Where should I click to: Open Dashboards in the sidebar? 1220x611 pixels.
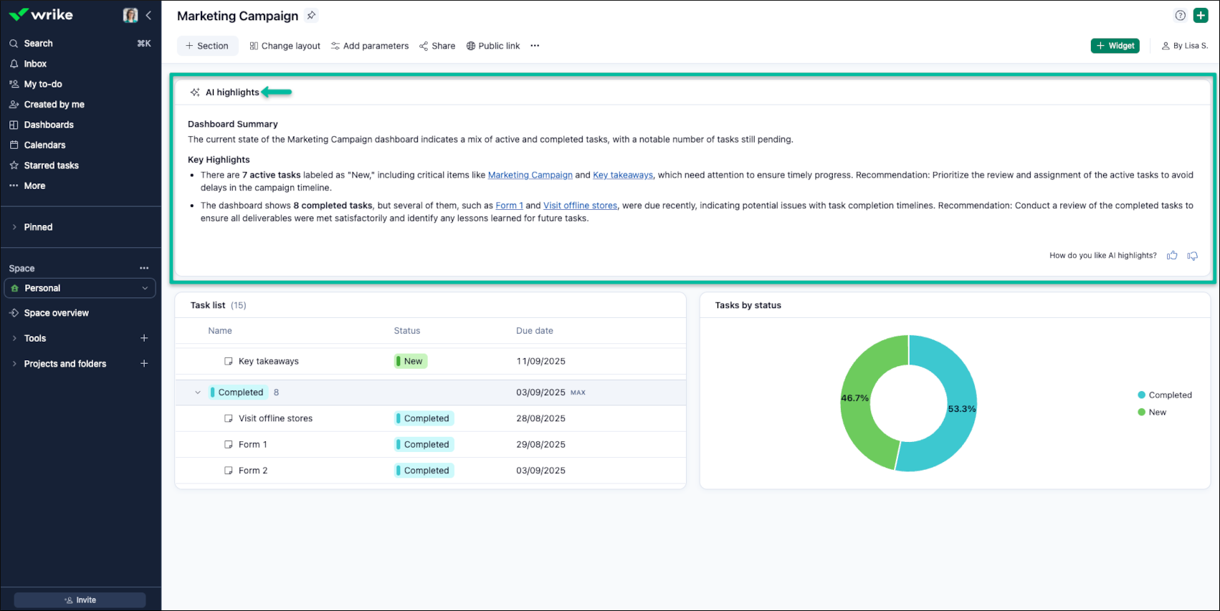pyautogui.click(x=49, y=125)
